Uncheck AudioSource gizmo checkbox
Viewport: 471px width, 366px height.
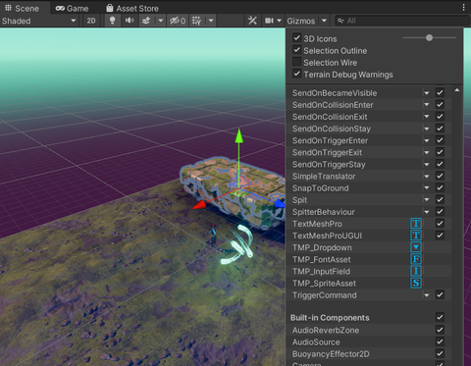(x=440, y=341)
